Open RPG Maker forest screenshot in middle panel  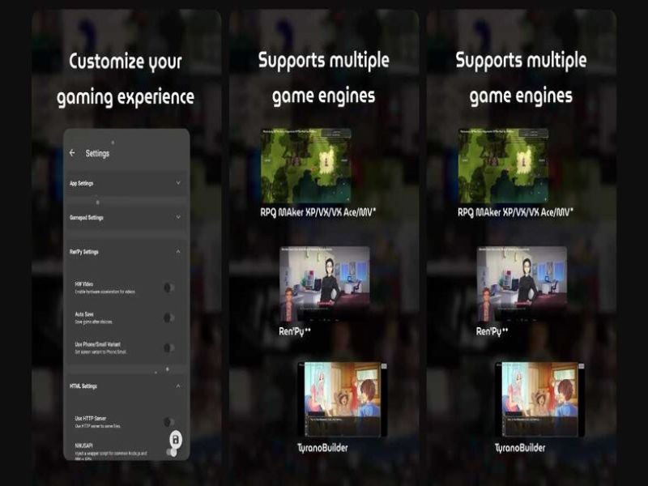(x=306, y=166)
